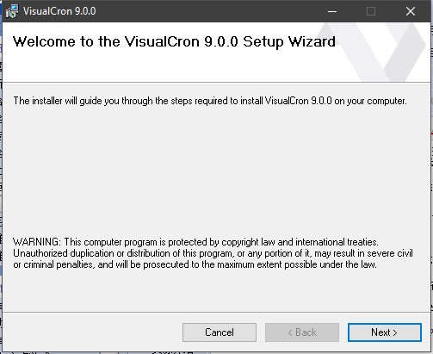Click the VisualCron logo watermark in the banner
The height and width of the screenshot is (354, 433).
pyautogui.click(x=372, y=52)
